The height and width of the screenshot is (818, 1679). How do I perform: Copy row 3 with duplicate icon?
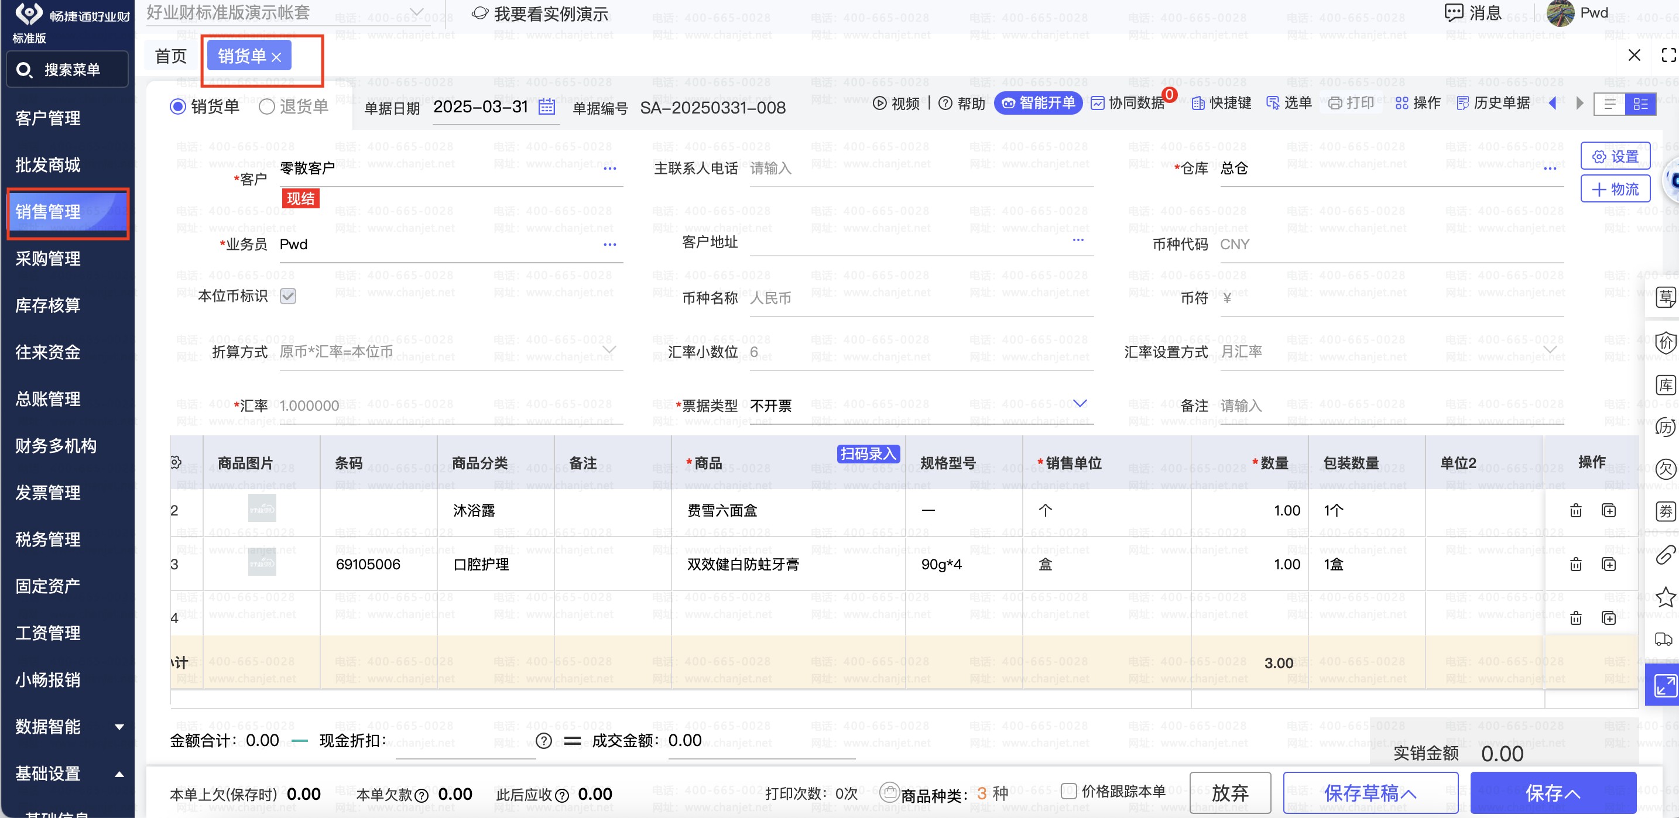click(x=1608, y=564)
